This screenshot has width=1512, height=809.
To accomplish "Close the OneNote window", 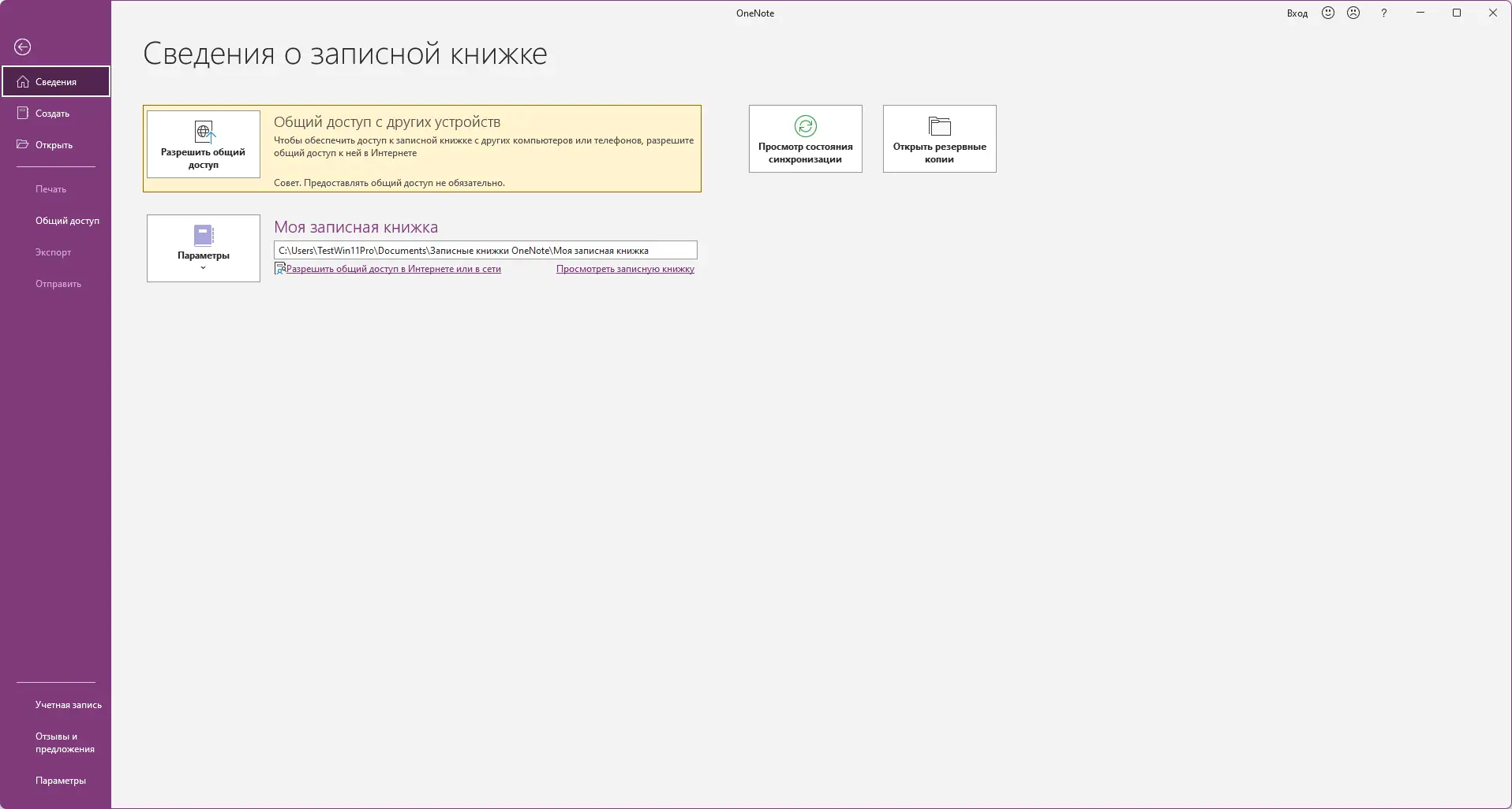I will pyautogui.click(x=1493, y=13).
